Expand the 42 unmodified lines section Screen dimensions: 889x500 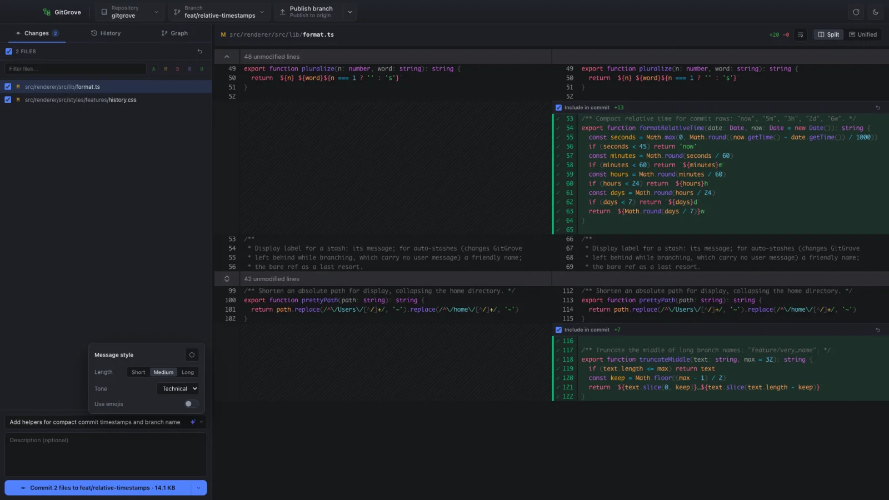click(x=227, y=279)
